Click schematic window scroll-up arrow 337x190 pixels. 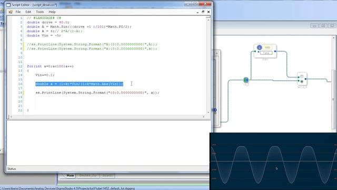334,38
